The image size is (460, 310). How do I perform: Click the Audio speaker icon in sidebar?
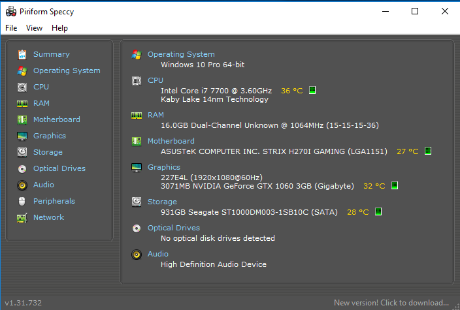point(22,185)
